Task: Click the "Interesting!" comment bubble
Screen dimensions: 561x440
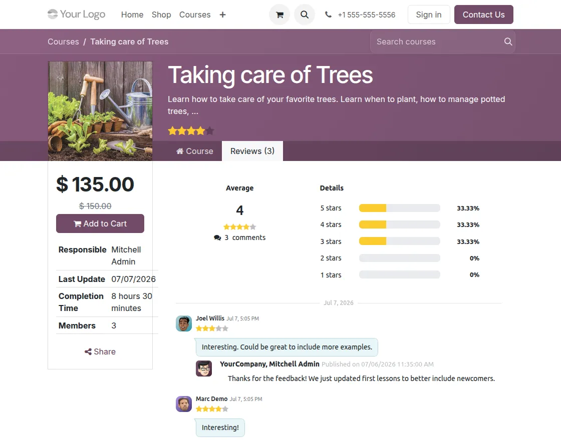Action: coord(220,427)
